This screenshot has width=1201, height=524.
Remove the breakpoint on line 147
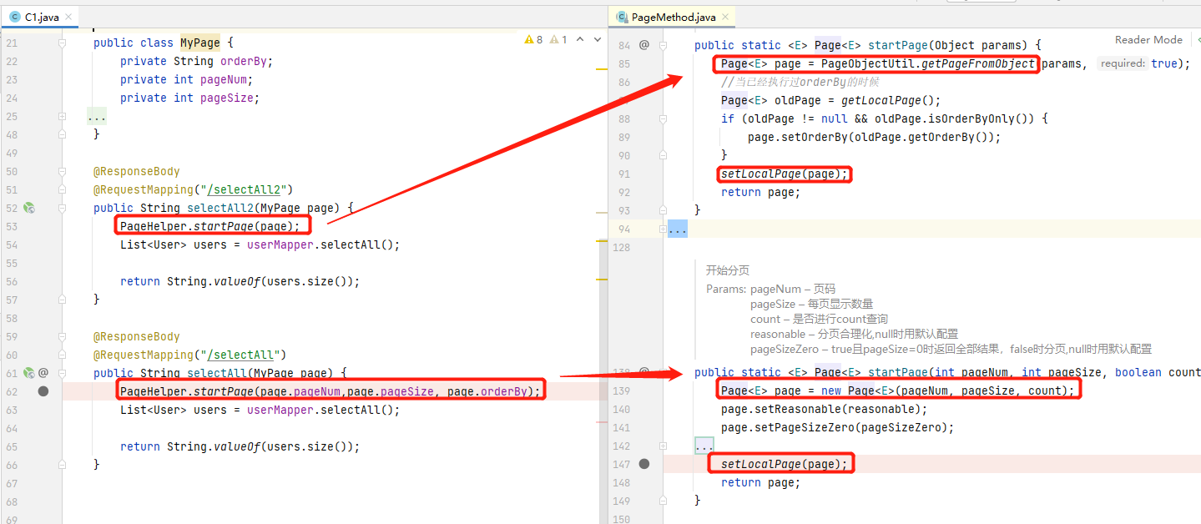point(643,464)
